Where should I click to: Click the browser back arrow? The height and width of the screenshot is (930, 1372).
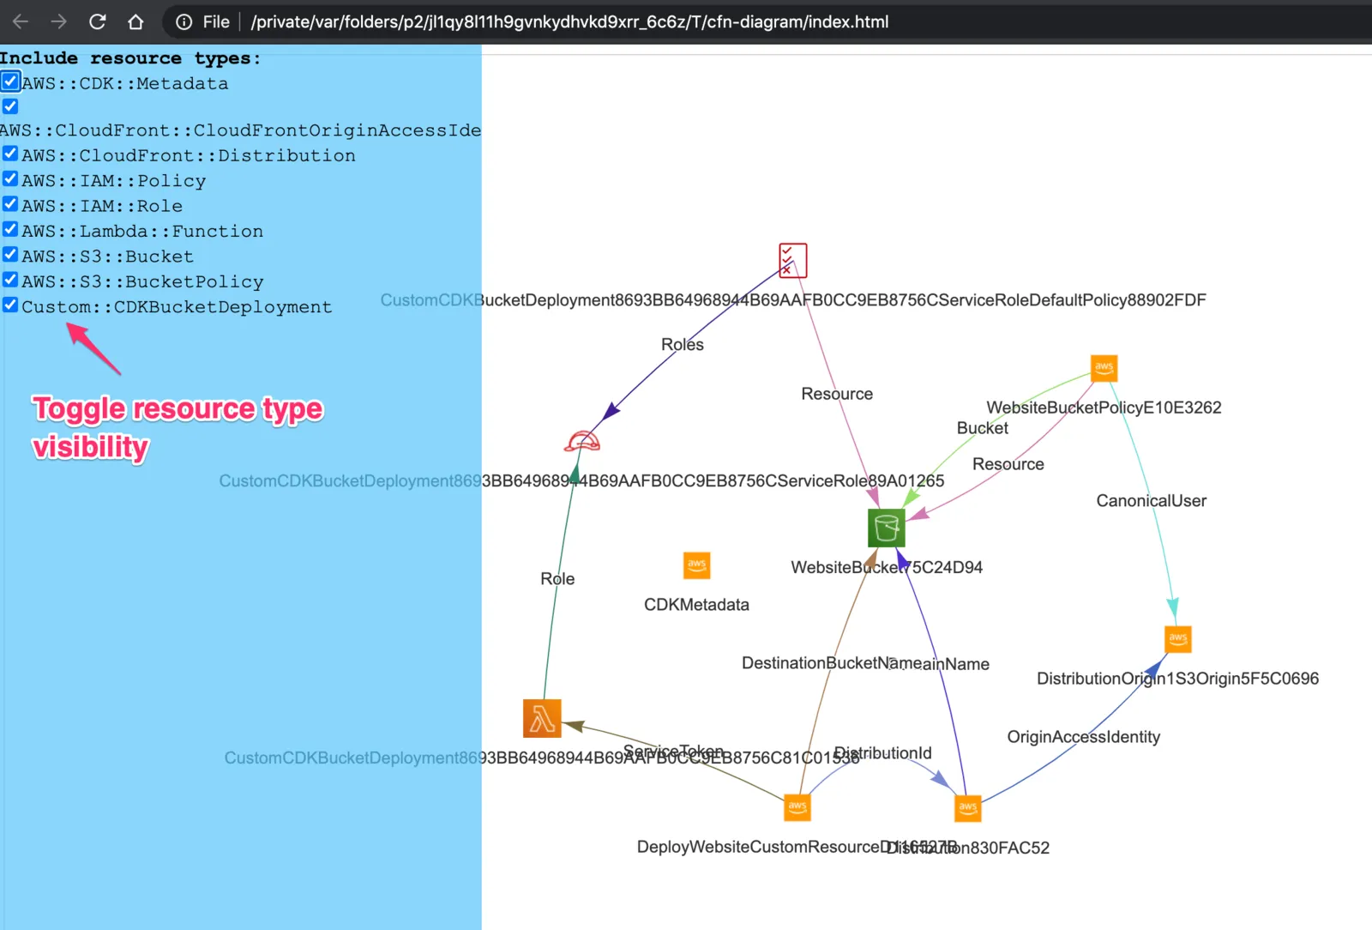click(x=21, y=21)
